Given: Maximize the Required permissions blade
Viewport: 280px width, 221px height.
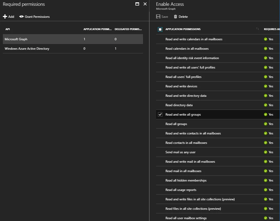Looking at the screenshot, I should (137, 4).
